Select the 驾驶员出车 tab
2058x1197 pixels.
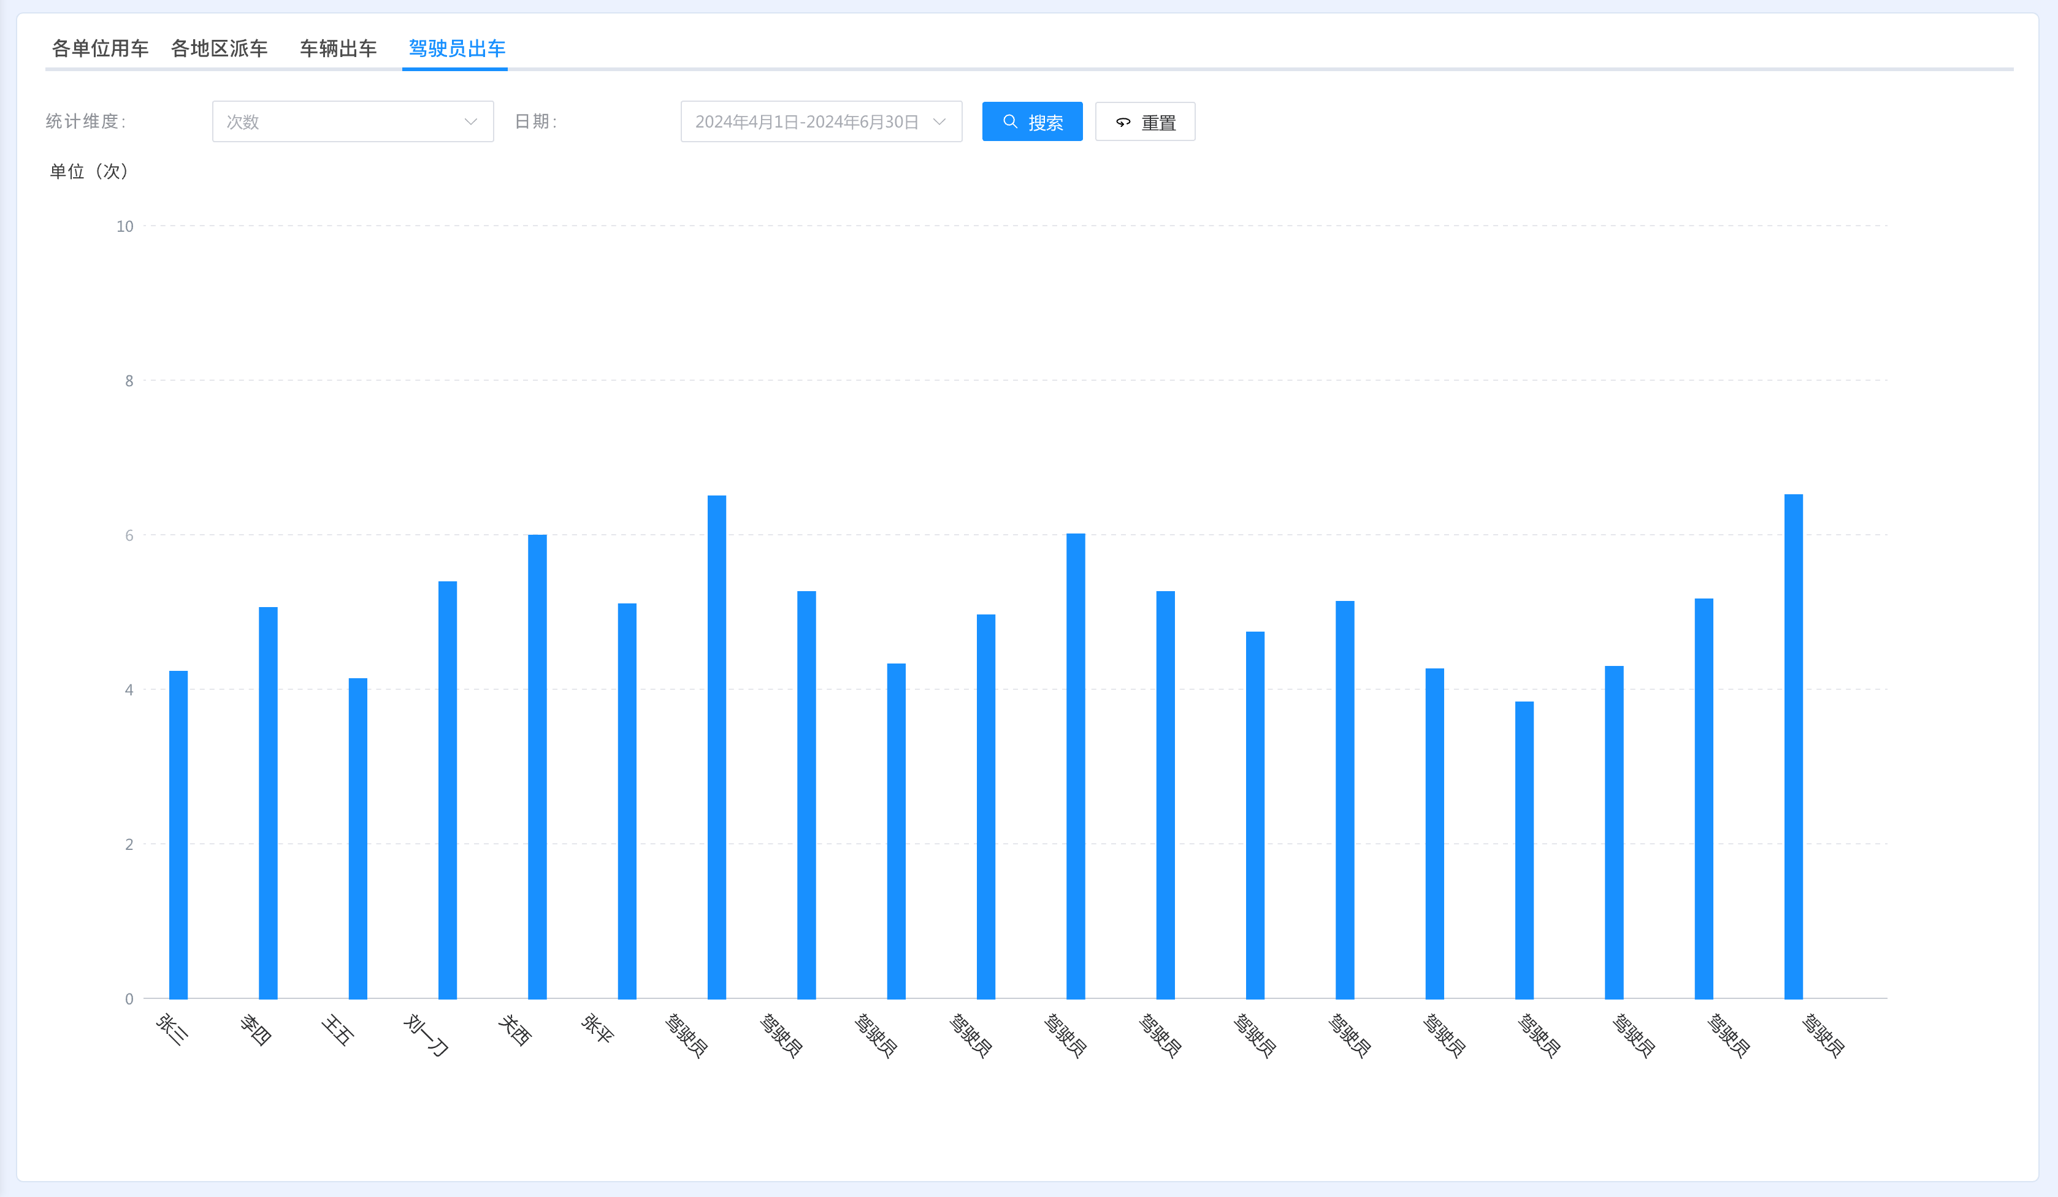[456, 48]
